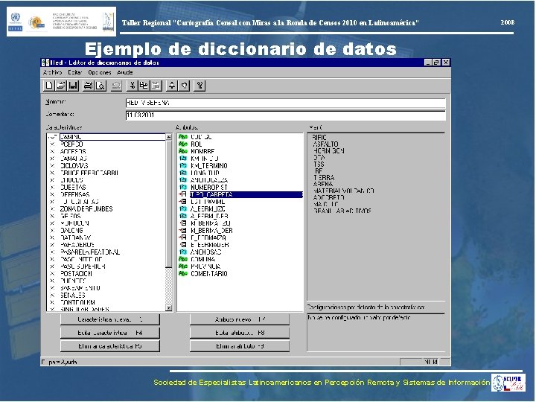Image resolution: width=536 pixels, height=402 pixels.
Task: Open the Opciones menu
Action: pyautogui.click(x=100, y=72)
